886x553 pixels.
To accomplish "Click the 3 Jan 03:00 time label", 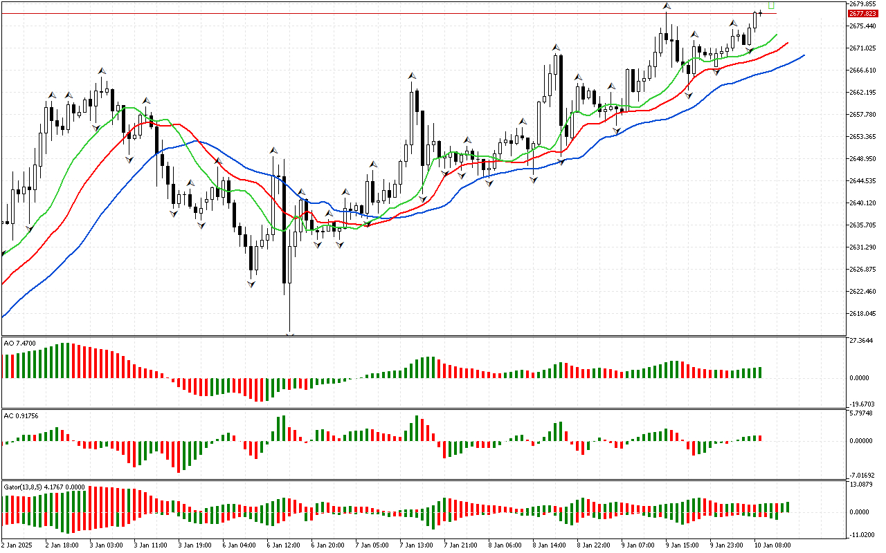I will tap(107, 545).
